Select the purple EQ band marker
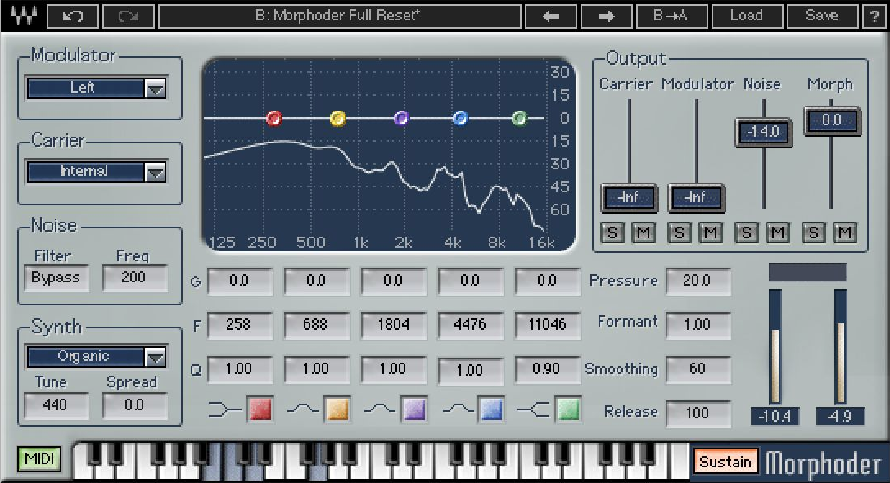This screenshot has height=483, width=890. 401,118
